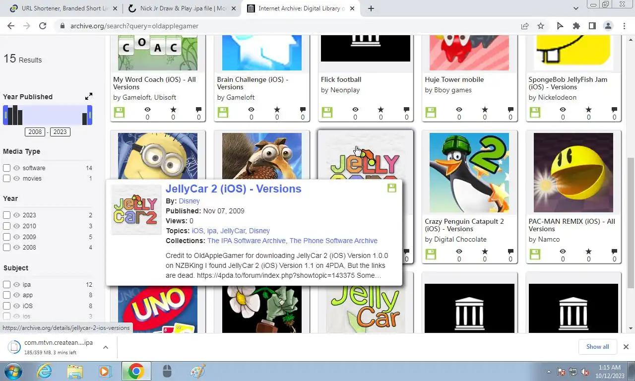This screenshot has width=635, height=381.
Task: Click the address bar URL
Action: [134, 26]
